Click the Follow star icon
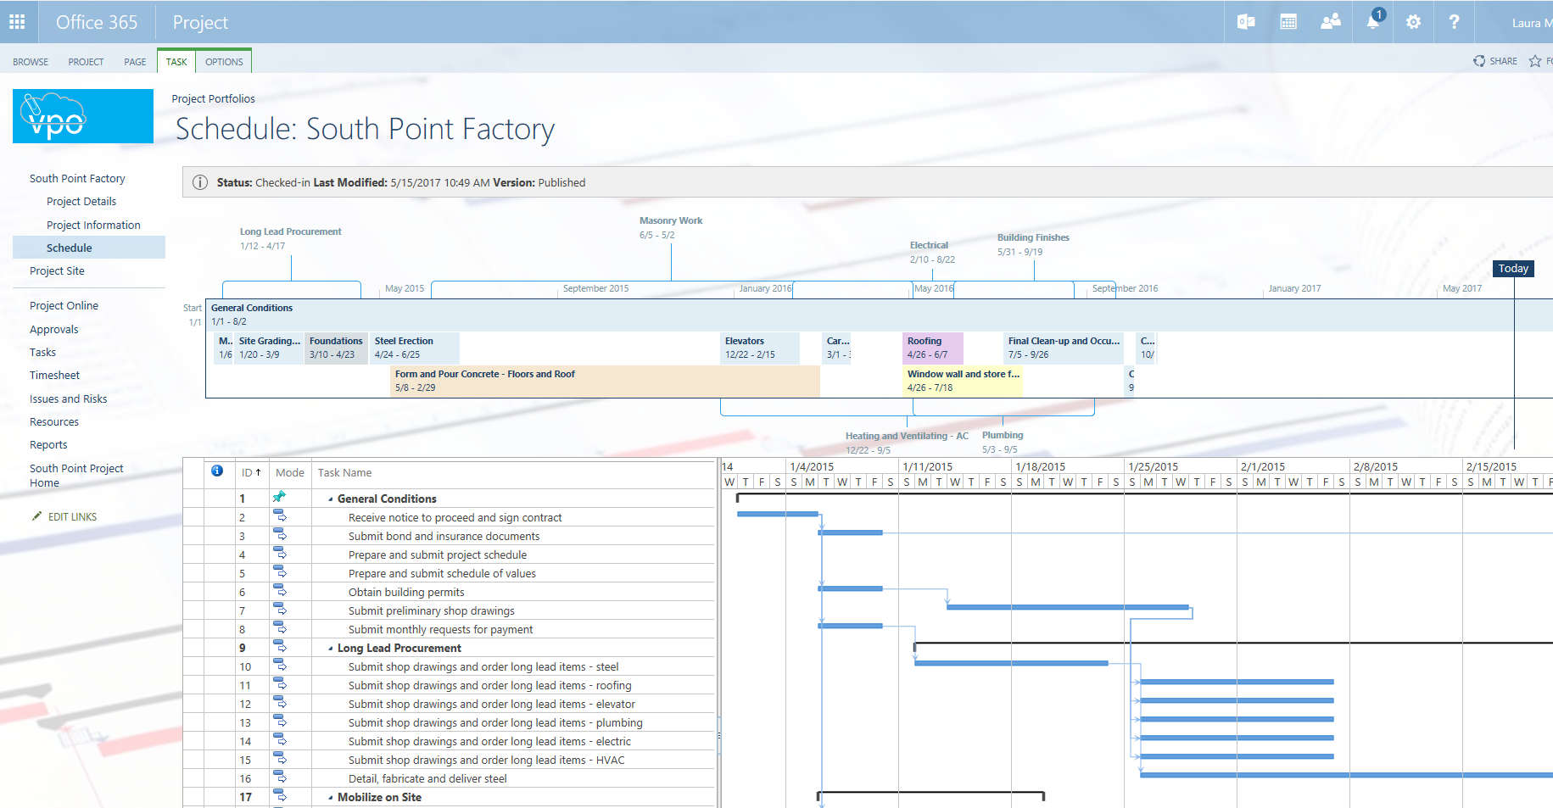1553x808 pixels. pos(1535,61)
